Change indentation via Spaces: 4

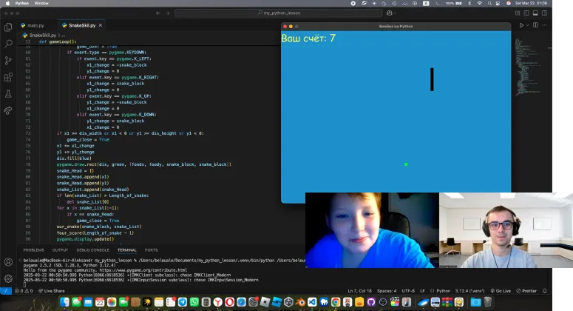pos(387,291)
